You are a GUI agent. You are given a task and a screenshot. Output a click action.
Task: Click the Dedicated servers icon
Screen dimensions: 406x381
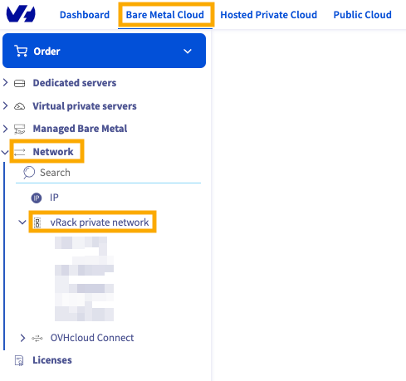click(x=19, y=83)
